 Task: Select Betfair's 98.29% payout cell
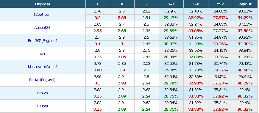click(245, 83)
